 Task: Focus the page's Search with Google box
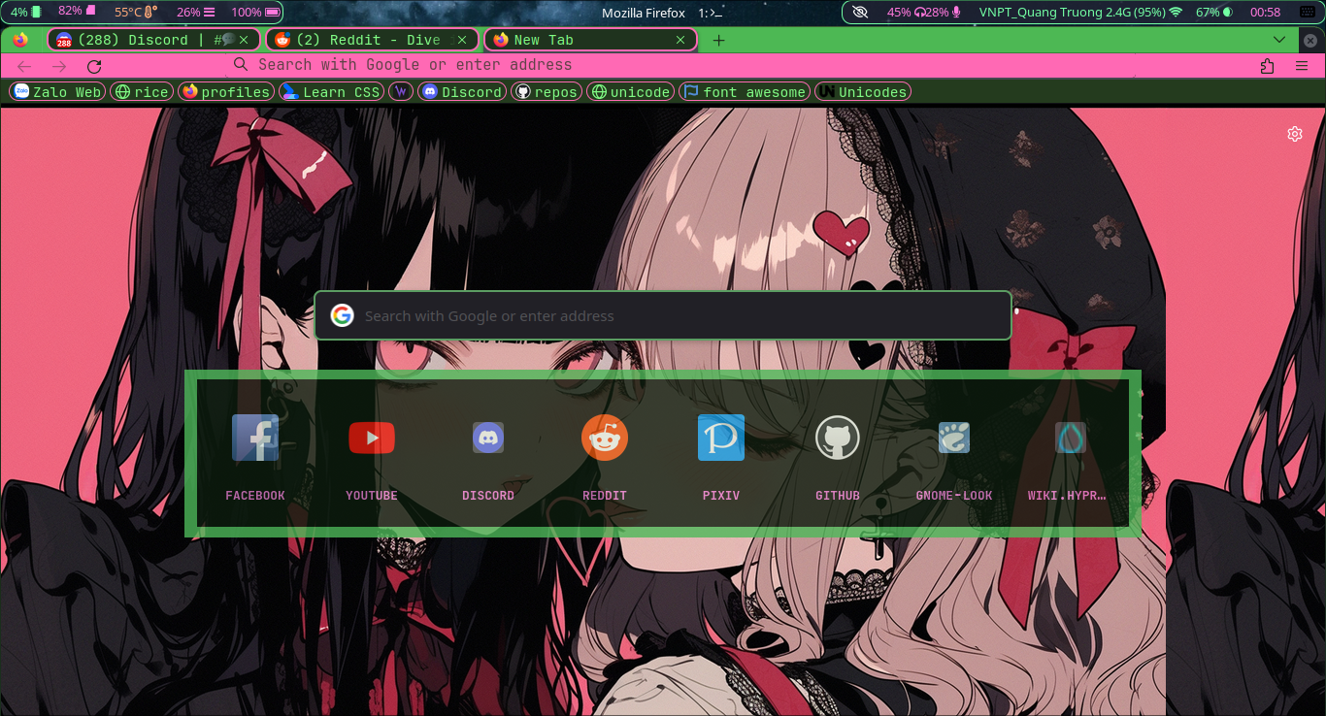click(663, 315)
